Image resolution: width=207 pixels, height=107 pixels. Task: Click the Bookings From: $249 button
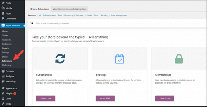click(x=105, y=98)
